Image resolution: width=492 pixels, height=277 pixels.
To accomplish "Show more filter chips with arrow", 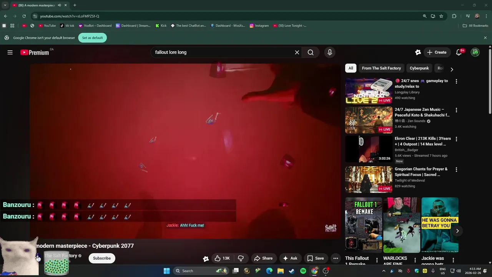I will [x=452, y=69].
